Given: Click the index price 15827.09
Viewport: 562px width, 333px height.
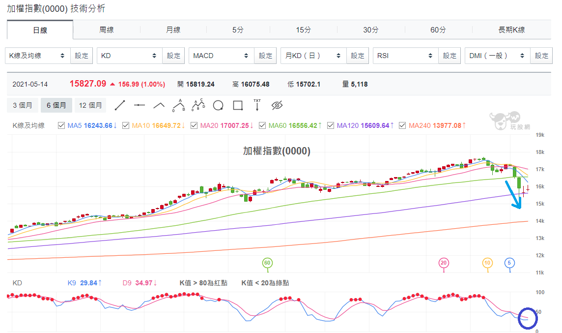Looking at the screenshot, I should pos(88,84).
